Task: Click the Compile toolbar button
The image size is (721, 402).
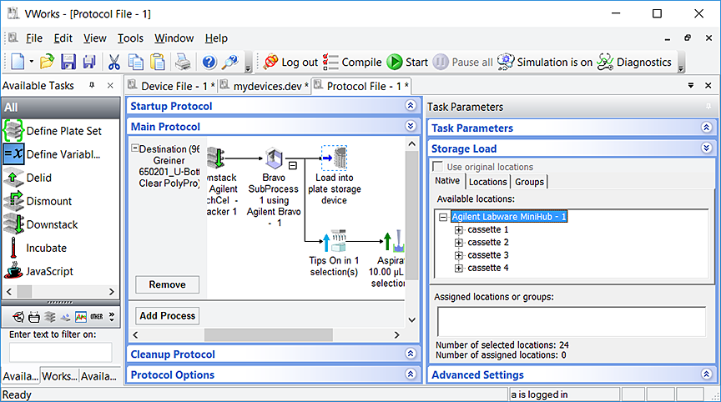Action: (x=352, y=62)
